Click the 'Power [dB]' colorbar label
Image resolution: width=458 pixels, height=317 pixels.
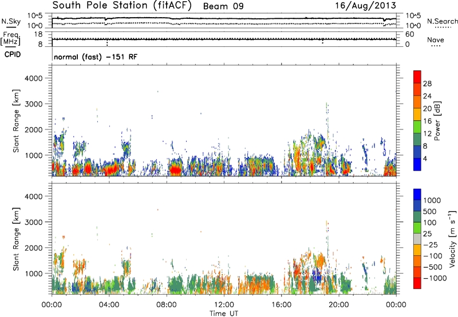coord(437,121)
